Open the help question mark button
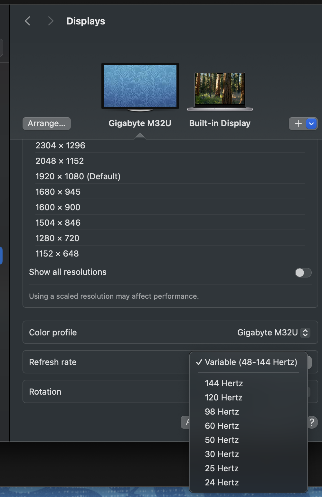Screen dimensions: 322x497 click(x=312, y=422)
